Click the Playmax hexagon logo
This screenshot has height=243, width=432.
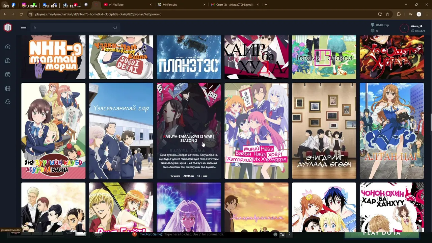click(x=8, y=27)
